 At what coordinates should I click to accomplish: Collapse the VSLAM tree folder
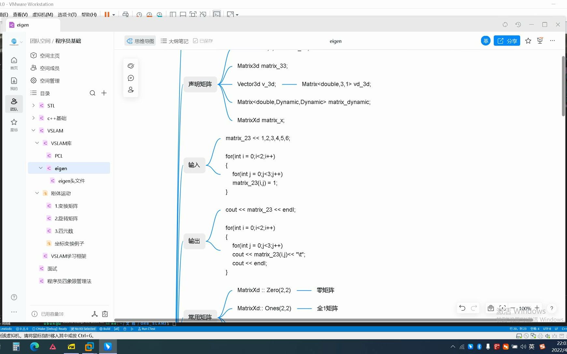tap(33, 130)
